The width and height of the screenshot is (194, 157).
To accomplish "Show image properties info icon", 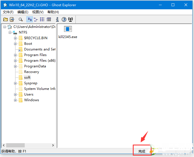I will [x=57, y=19].
